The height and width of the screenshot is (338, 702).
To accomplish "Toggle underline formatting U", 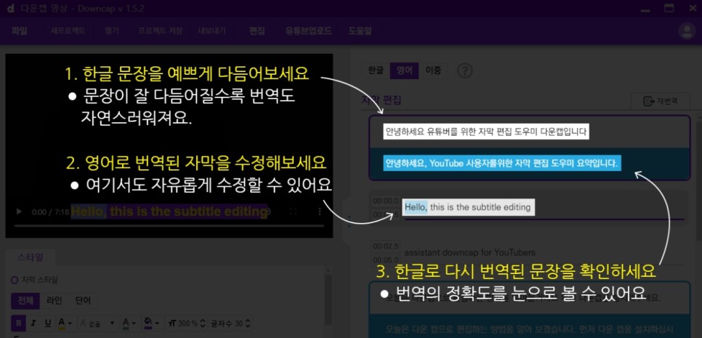I will [48, 323].
